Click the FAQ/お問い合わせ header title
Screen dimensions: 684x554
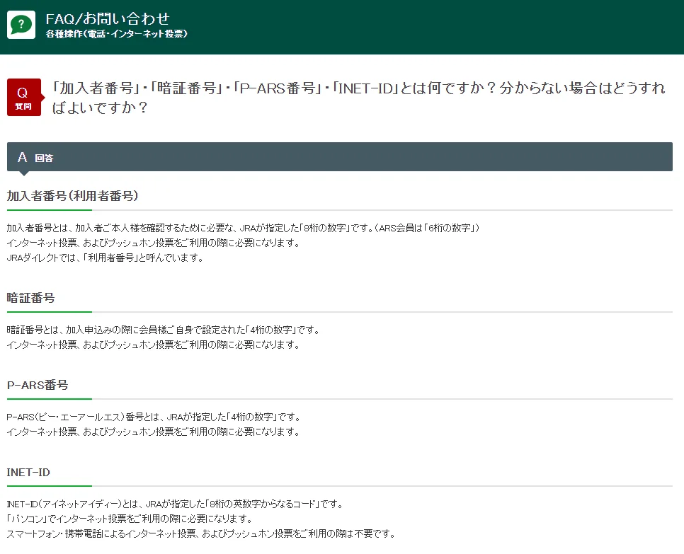(108, 18)
